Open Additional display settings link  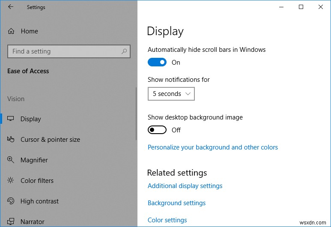tap(185, 186)
